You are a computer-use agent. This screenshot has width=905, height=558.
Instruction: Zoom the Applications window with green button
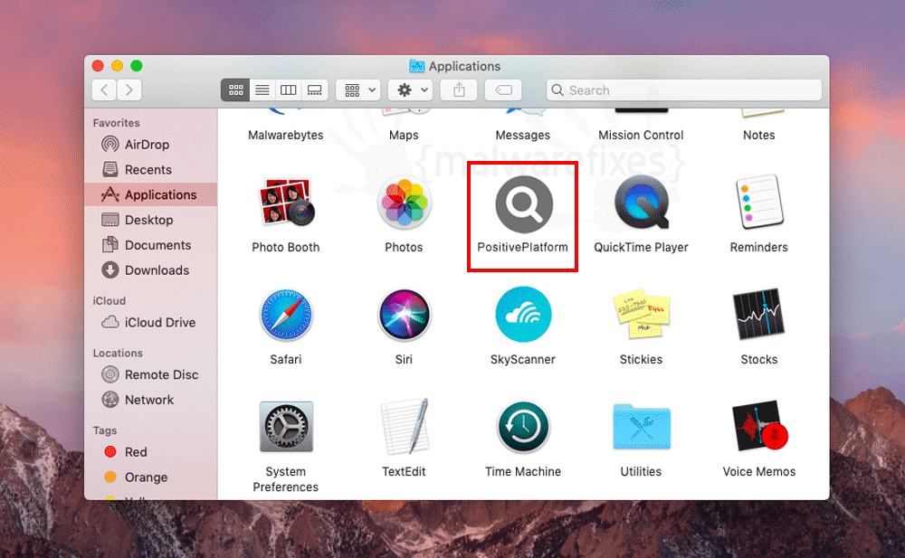point(137,66)
